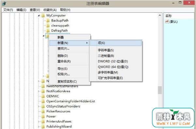Choose 导出(E) in the context menu
This screenshot has height=129, width=196.
(70, 69)
